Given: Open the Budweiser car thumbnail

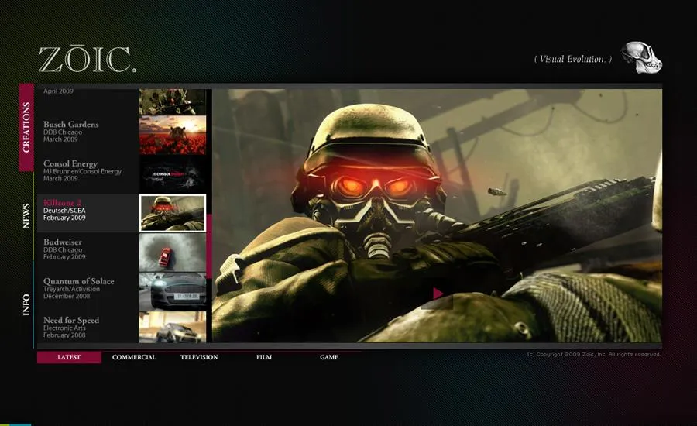Looking at the screenshot, I should [173, 253].
